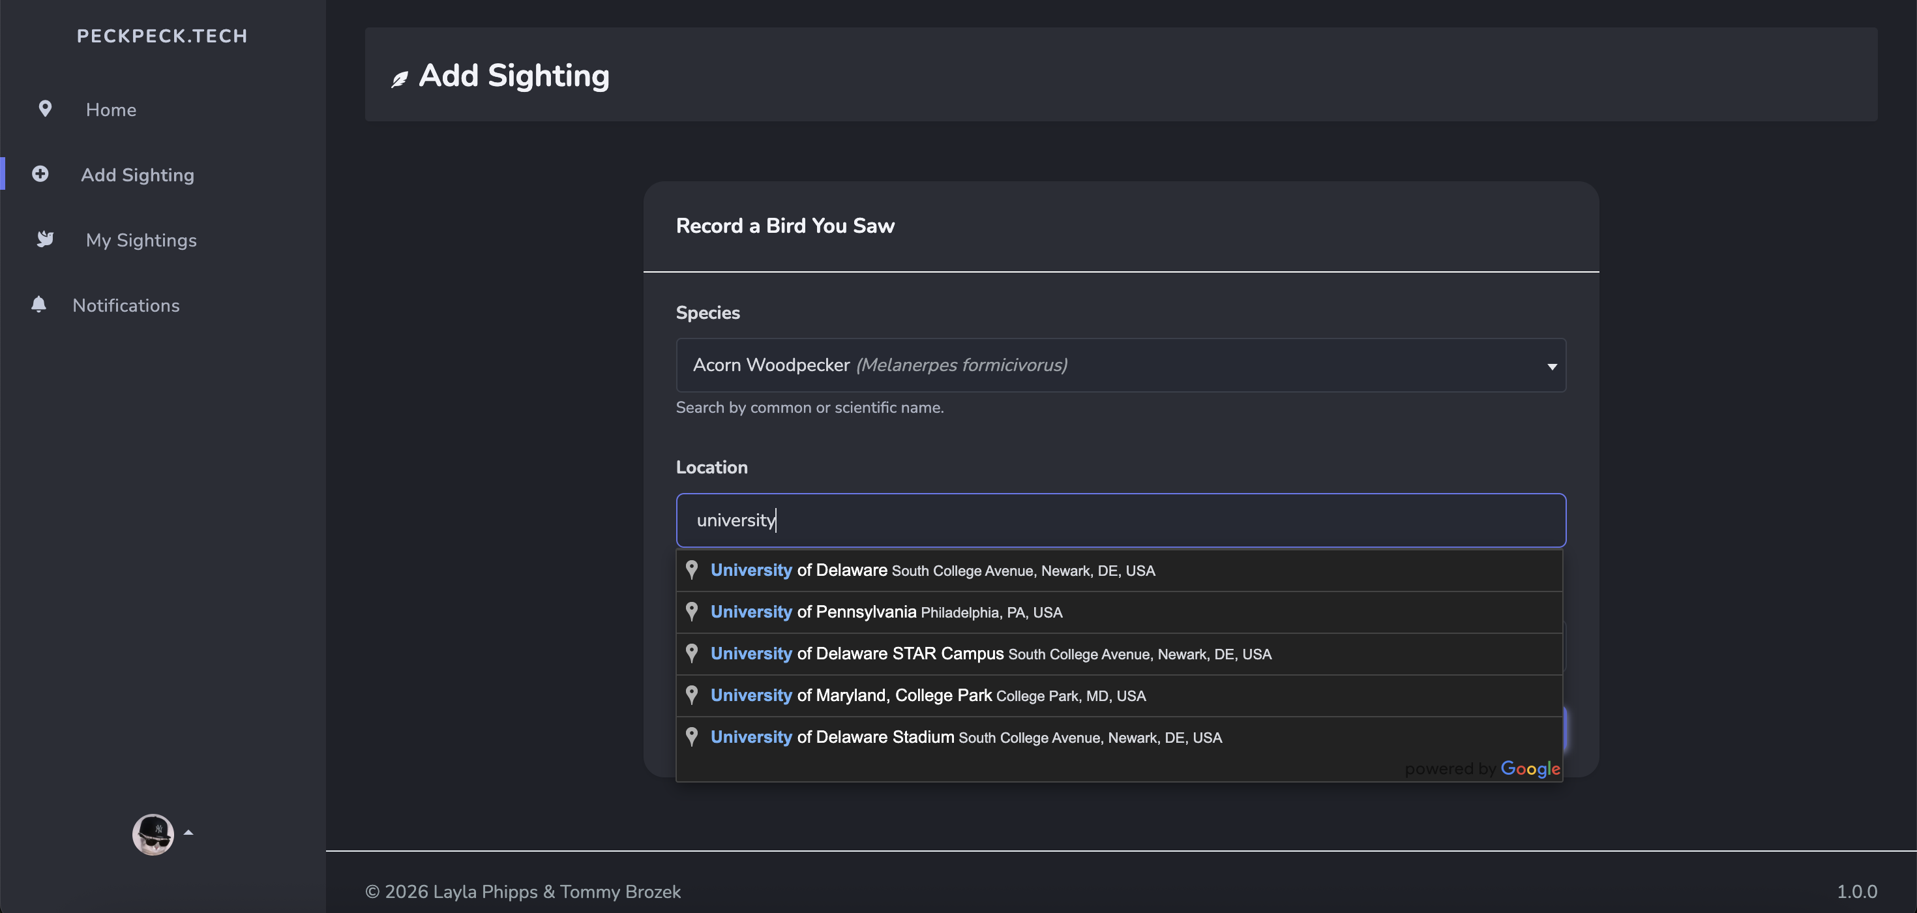Expand the user menu caret near avatar

point(188,833)
